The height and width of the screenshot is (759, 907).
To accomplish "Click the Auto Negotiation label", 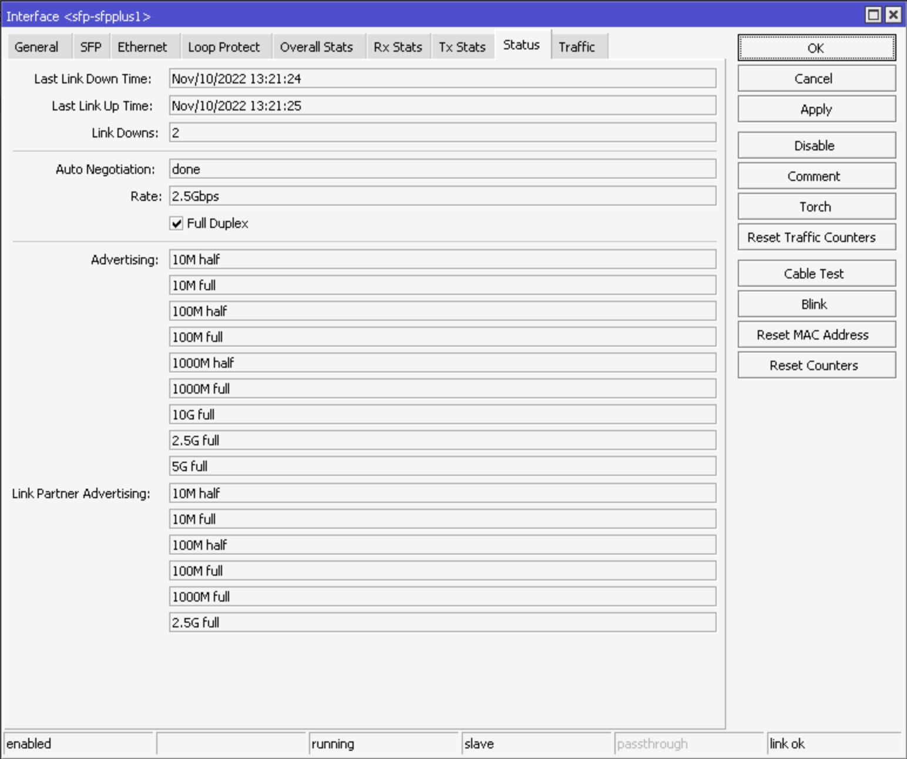I will [106, 169].
